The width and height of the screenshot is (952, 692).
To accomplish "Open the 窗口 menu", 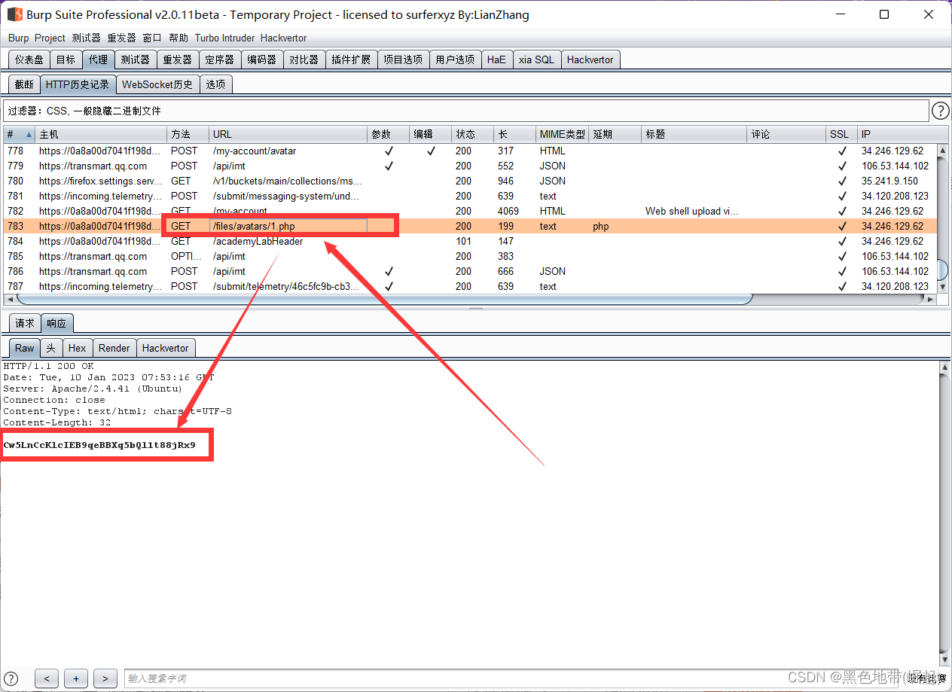I will point(152,38).
